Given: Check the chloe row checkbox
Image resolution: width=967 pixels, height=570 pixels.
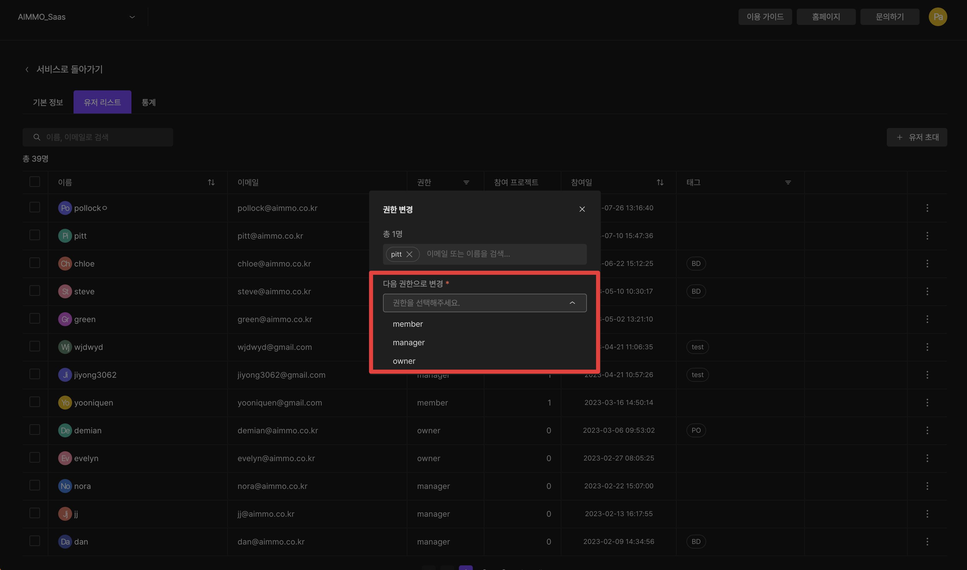Looking at the screenshot, I should point(34,263).
